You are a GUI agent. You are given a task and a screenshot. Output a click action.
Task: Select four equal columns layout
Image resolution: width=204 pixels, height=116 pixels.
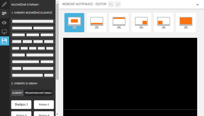pyautogui.click(x=33, y=42)
